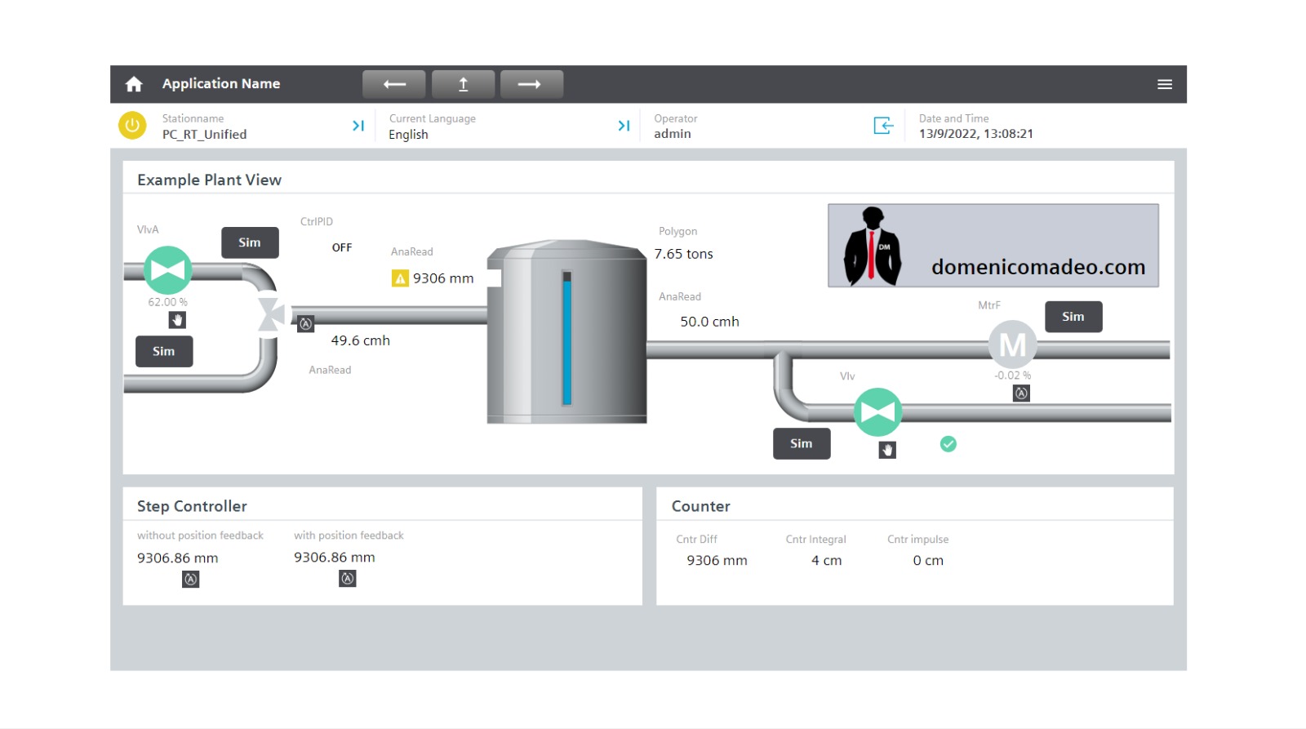Click the green checkmark status indicator
Screen dimensions: 1306x729
tap(948, 444)
